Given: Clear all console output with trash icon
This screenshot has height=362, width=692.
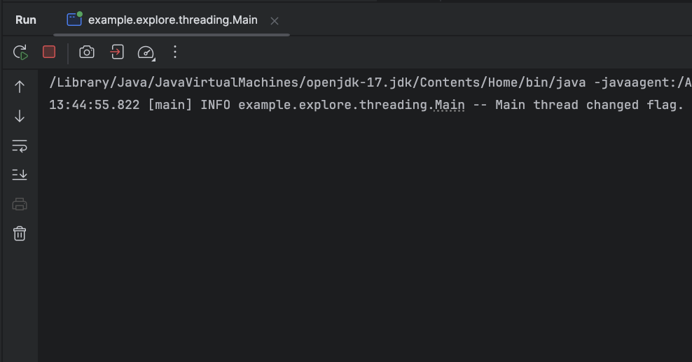Looking at the screenshot, I should point(20,233).
